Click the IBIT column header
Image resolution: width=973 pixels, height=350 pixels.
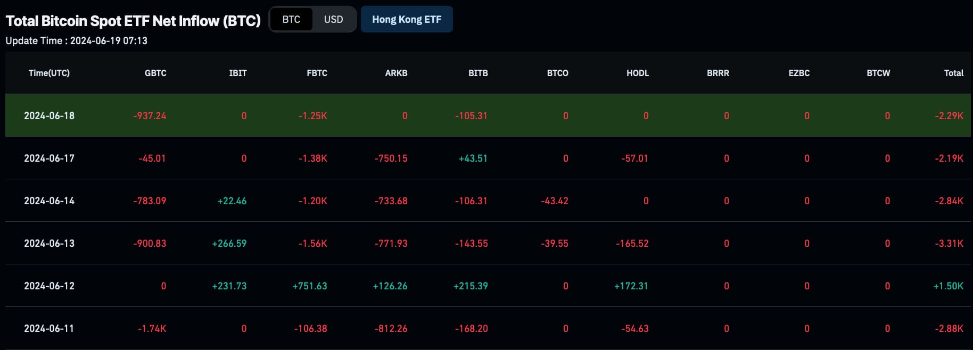tap(237, 73)
